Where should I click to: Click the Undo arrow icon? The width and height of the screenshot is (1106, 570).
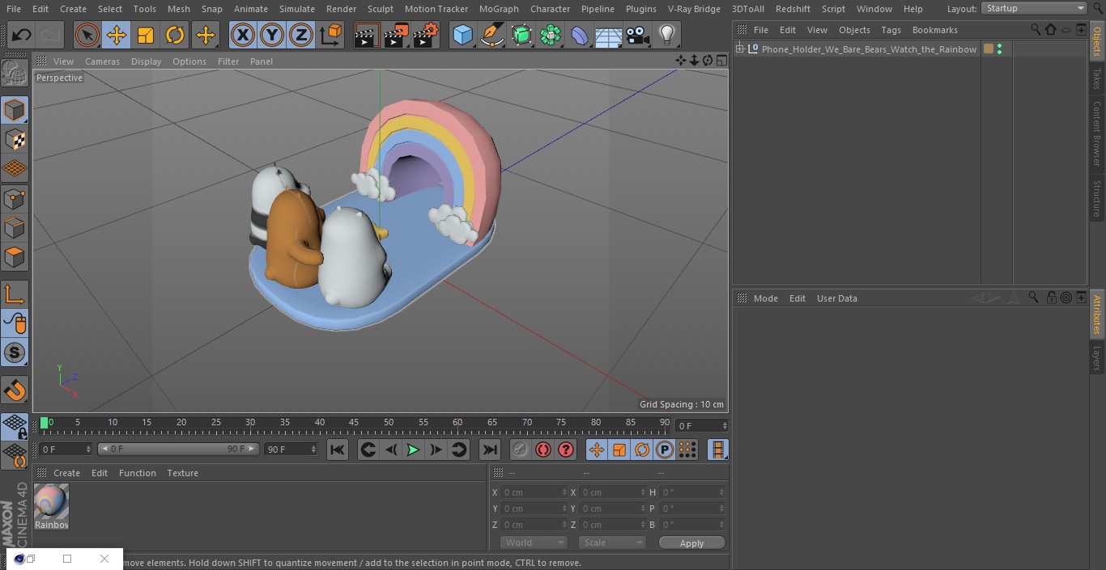[x=22, y=36]
